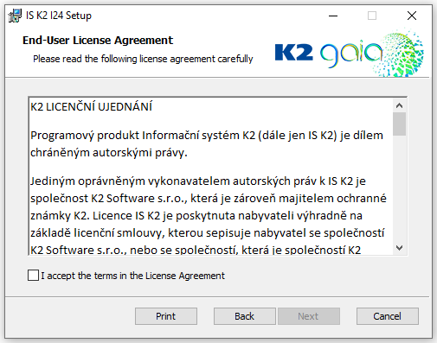Viewport: 437px width, 343px height.
Task: Click the empty scrollbar track below thumb
Action: point(399,188)
